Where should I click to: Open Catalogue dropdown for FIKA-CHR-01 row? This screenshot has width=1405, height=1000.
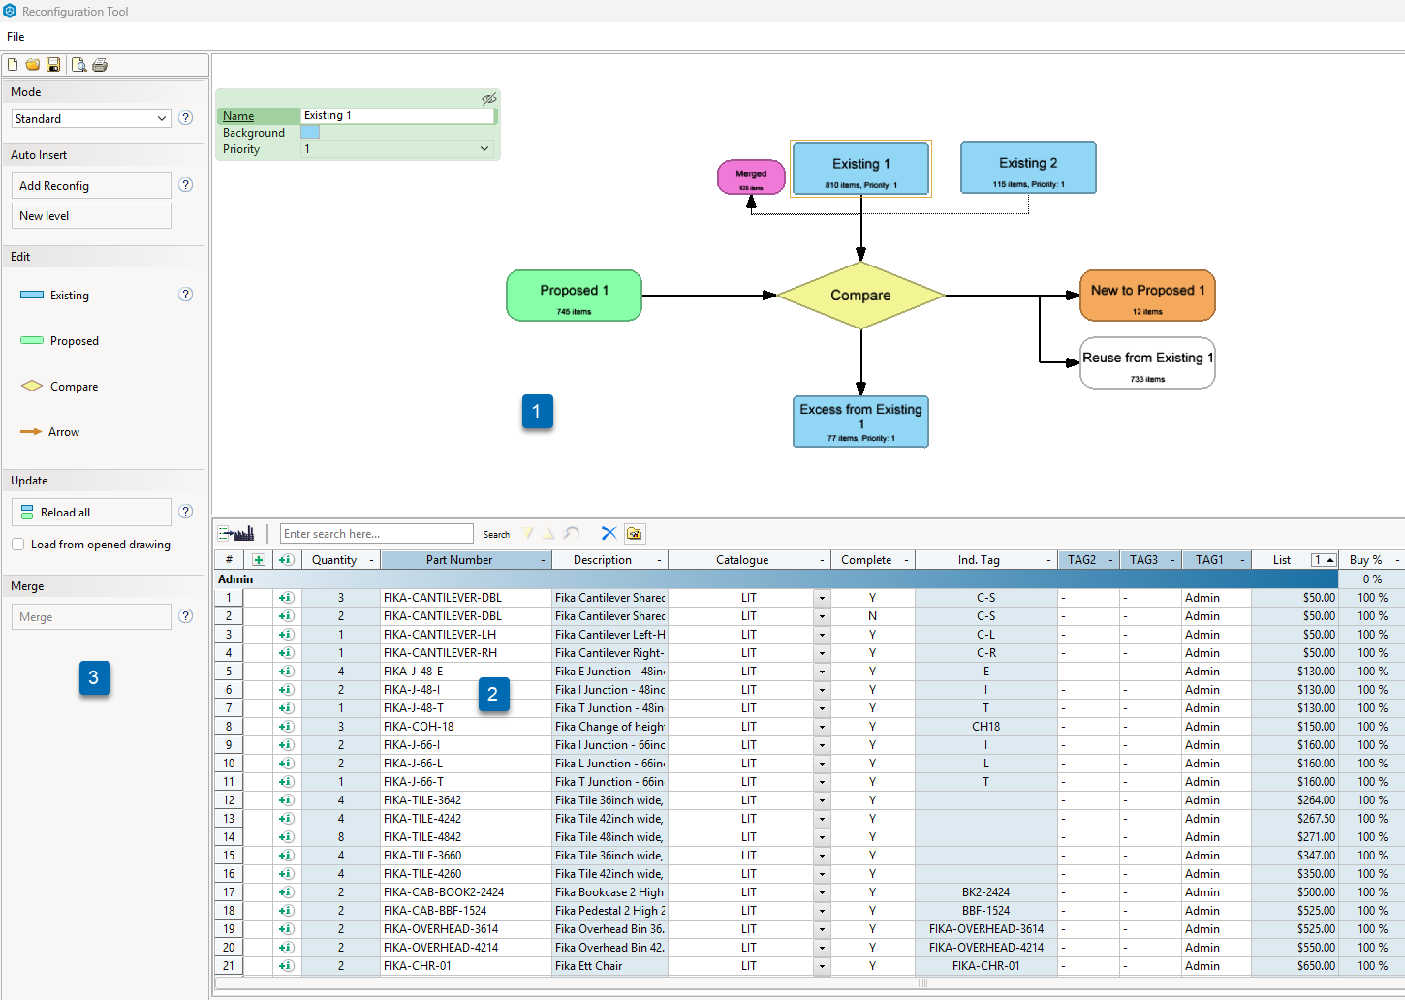pyautogui.click(x=822, y=966)
